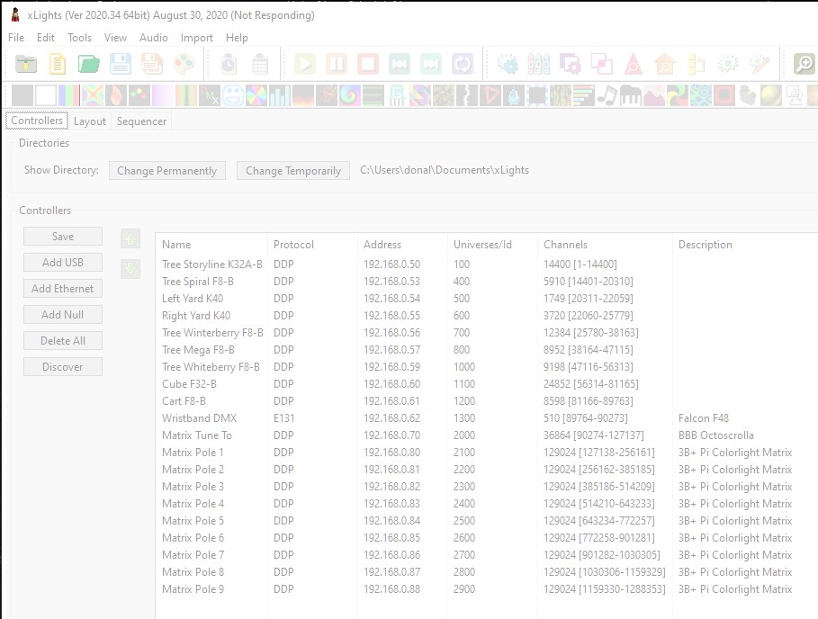This screenshot has height=619, width=818.
Task: Click the Render All palette icon
Action: pyautogui.click(x=184, y=64)
